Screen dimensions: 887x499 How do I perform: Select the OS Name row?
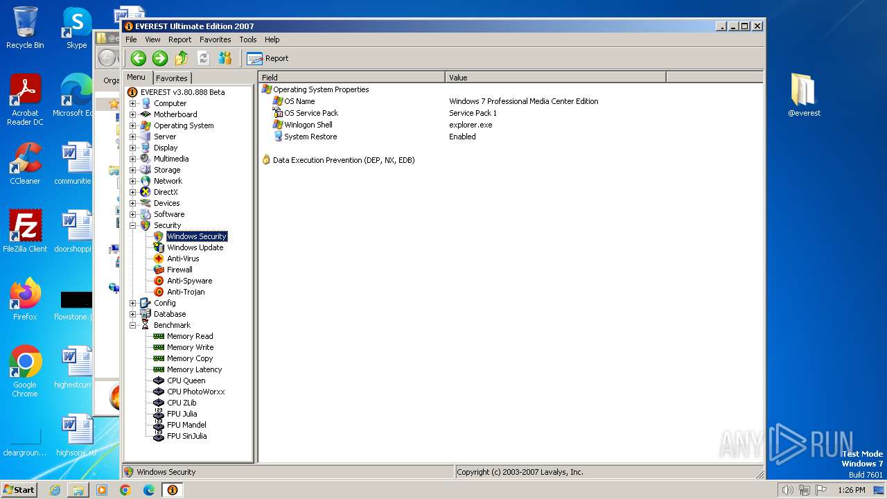(x=511, y=101)
